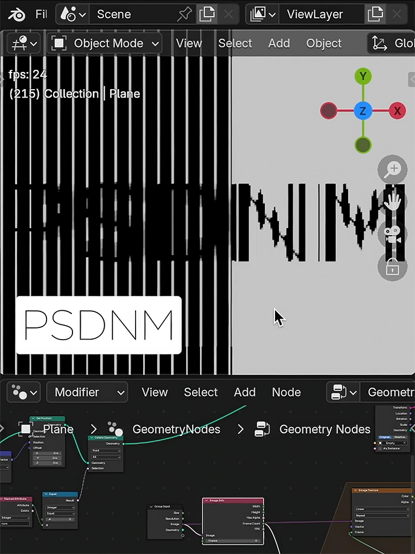The width and height of the screenshot is (415, 554).
Task: Collapse the Group Input node
Action: pos(152,507)
